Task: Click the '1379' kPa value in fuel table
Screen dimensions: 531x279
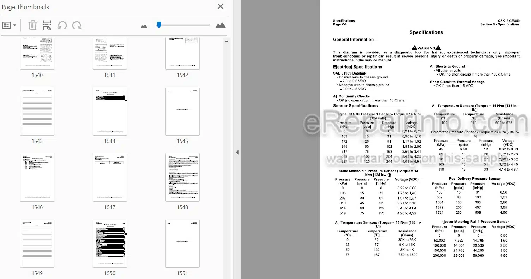Action: click(x=439, y=208)
